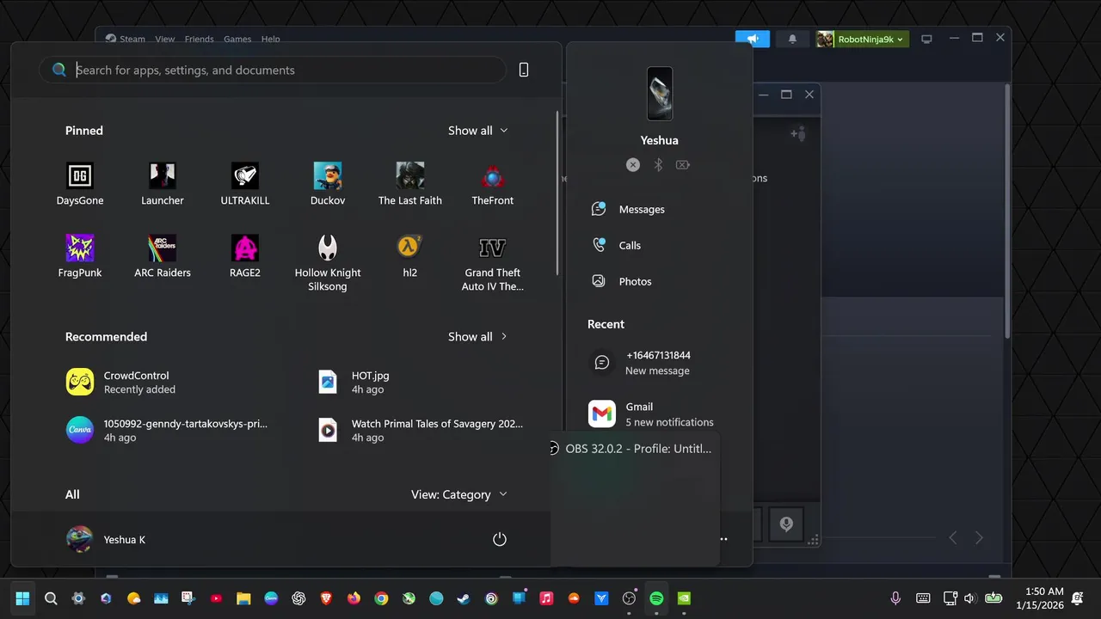
Task: Open ChatGPT from the taskbar
Action: click(298, 598)
